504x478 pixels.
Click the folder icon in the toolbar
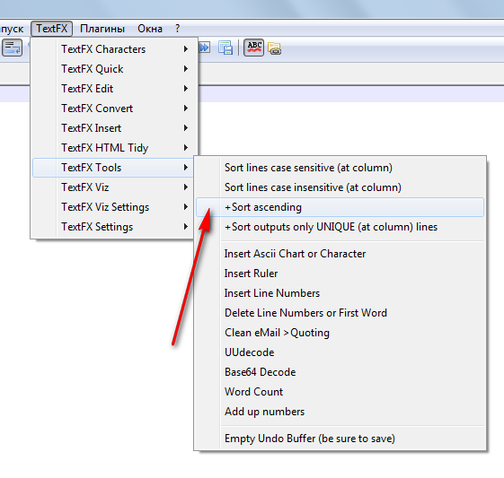point(275,48)
